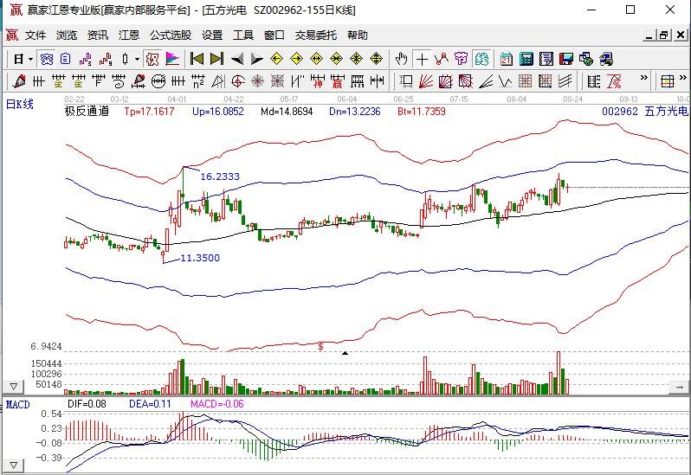This screenshot has width=691, height=475.
Task: Expand the rightmost toolbar overflow chevron
Action: pyautogui.click(x=683, y=78)
